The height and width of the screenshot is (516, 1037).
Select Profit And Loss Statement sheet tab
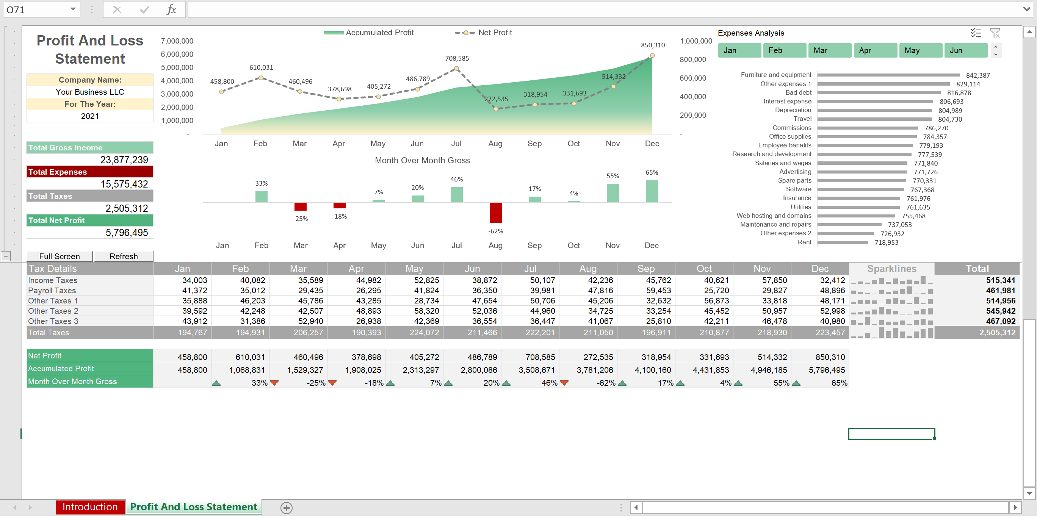pyautogui.click(x=193, y=507)
